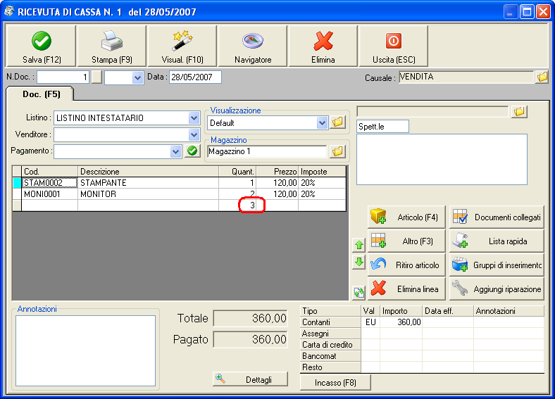Expand the Listino dropdown
This screenshot has height=399, width=555.
tap(194, 118)
